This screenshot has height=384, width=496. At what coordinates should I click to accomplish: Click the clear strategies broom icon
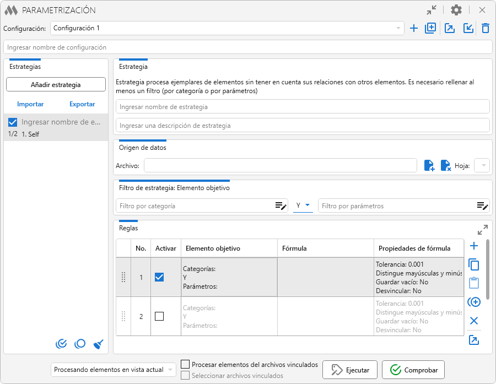(99, 344)
